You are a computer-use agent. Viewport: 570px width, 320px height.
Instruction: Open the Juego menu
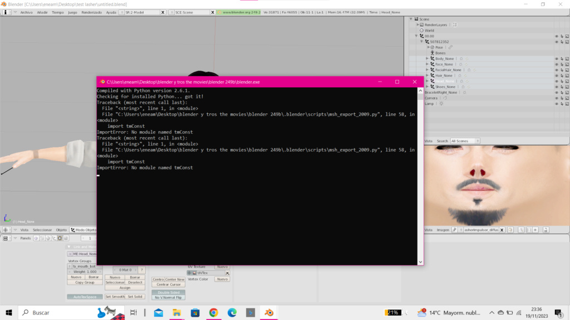[x=72, y=12]
